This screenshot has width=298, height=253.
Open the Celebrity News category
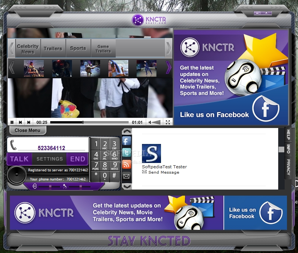point(28,49)
